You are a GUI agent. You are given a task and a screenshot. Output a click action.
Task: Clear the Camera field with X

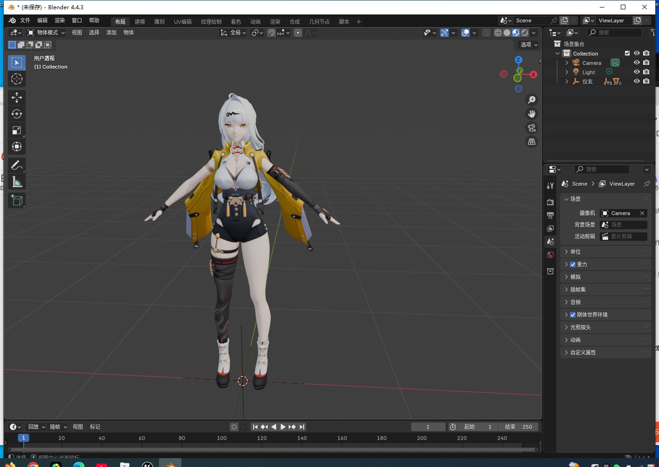(642, 213)
